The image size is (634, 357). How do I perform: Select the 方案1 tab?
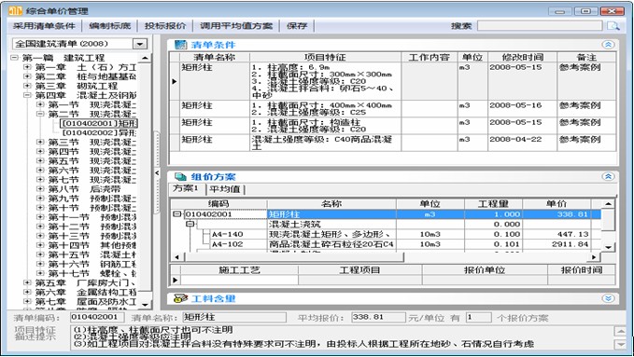186,188
